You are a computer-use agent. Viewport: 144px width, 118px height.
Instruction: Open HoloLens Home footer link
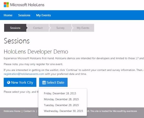(12, 111)
